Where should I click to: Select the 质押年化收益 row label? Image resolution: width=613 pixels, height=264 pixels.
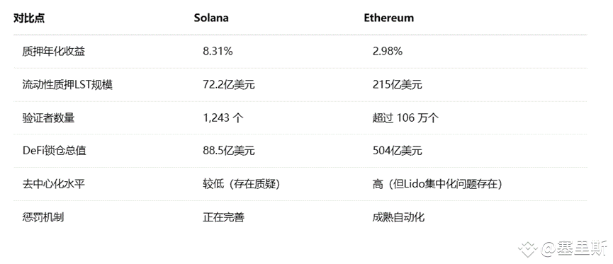(x=54, y=51)
